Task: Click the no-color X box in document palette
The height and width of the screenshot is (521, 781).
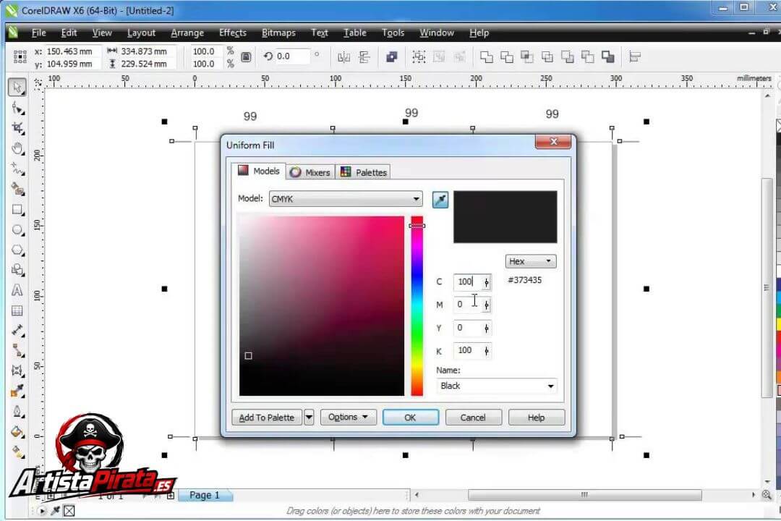Action: tap(69, 511)
